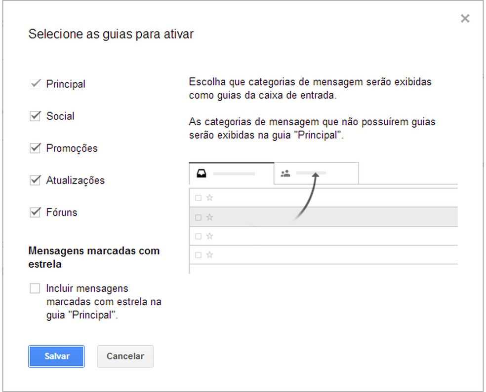Click the small checkbox in highlighted preview row
Image resolution: width=486 pixels, height=392 pixels.
[198, 217]
